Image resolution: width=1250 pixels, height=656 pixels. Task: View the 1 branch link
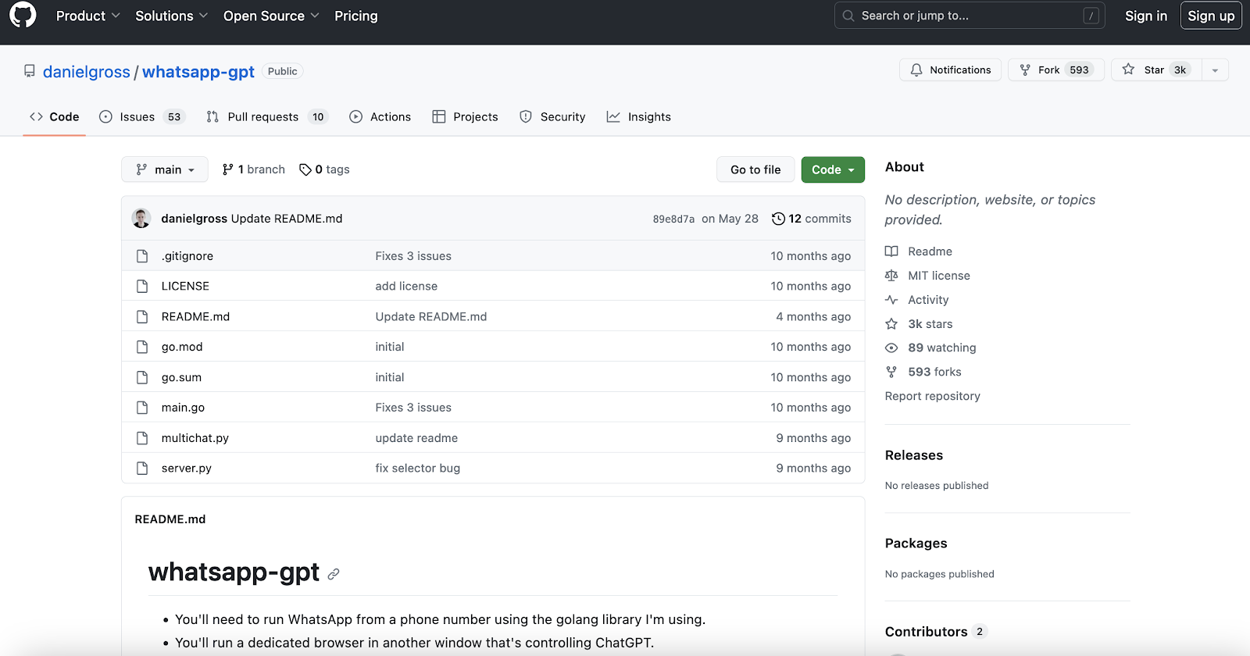pos(254,169)
